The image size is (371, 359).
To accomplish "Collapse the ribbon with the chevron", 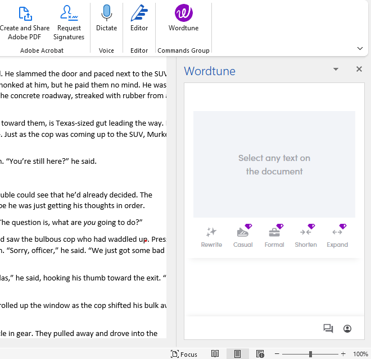I will coord(360,48).
